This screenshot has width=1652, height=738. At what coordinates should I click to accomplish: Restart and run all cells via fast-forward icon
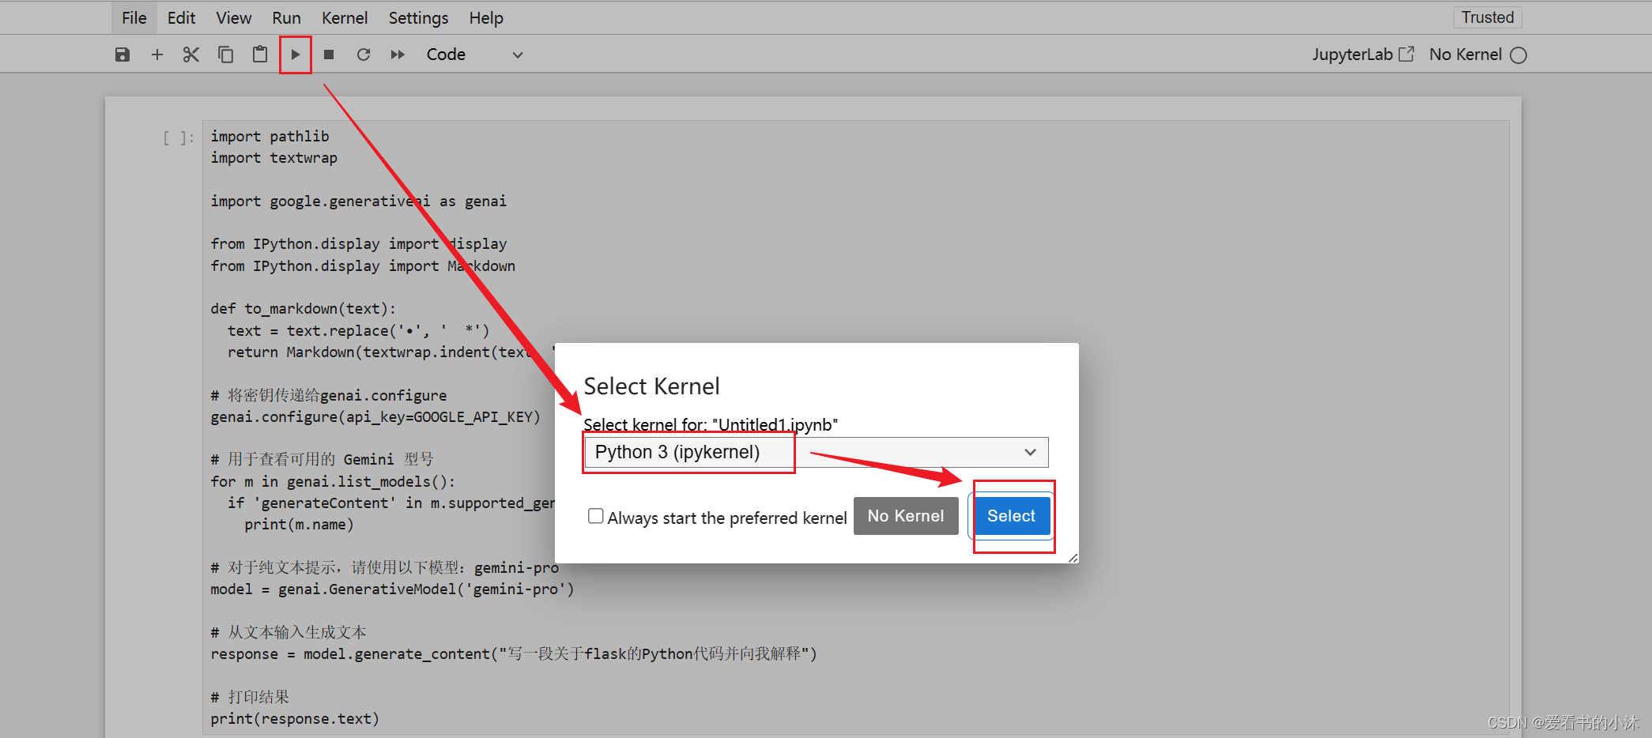pos(398,55)
